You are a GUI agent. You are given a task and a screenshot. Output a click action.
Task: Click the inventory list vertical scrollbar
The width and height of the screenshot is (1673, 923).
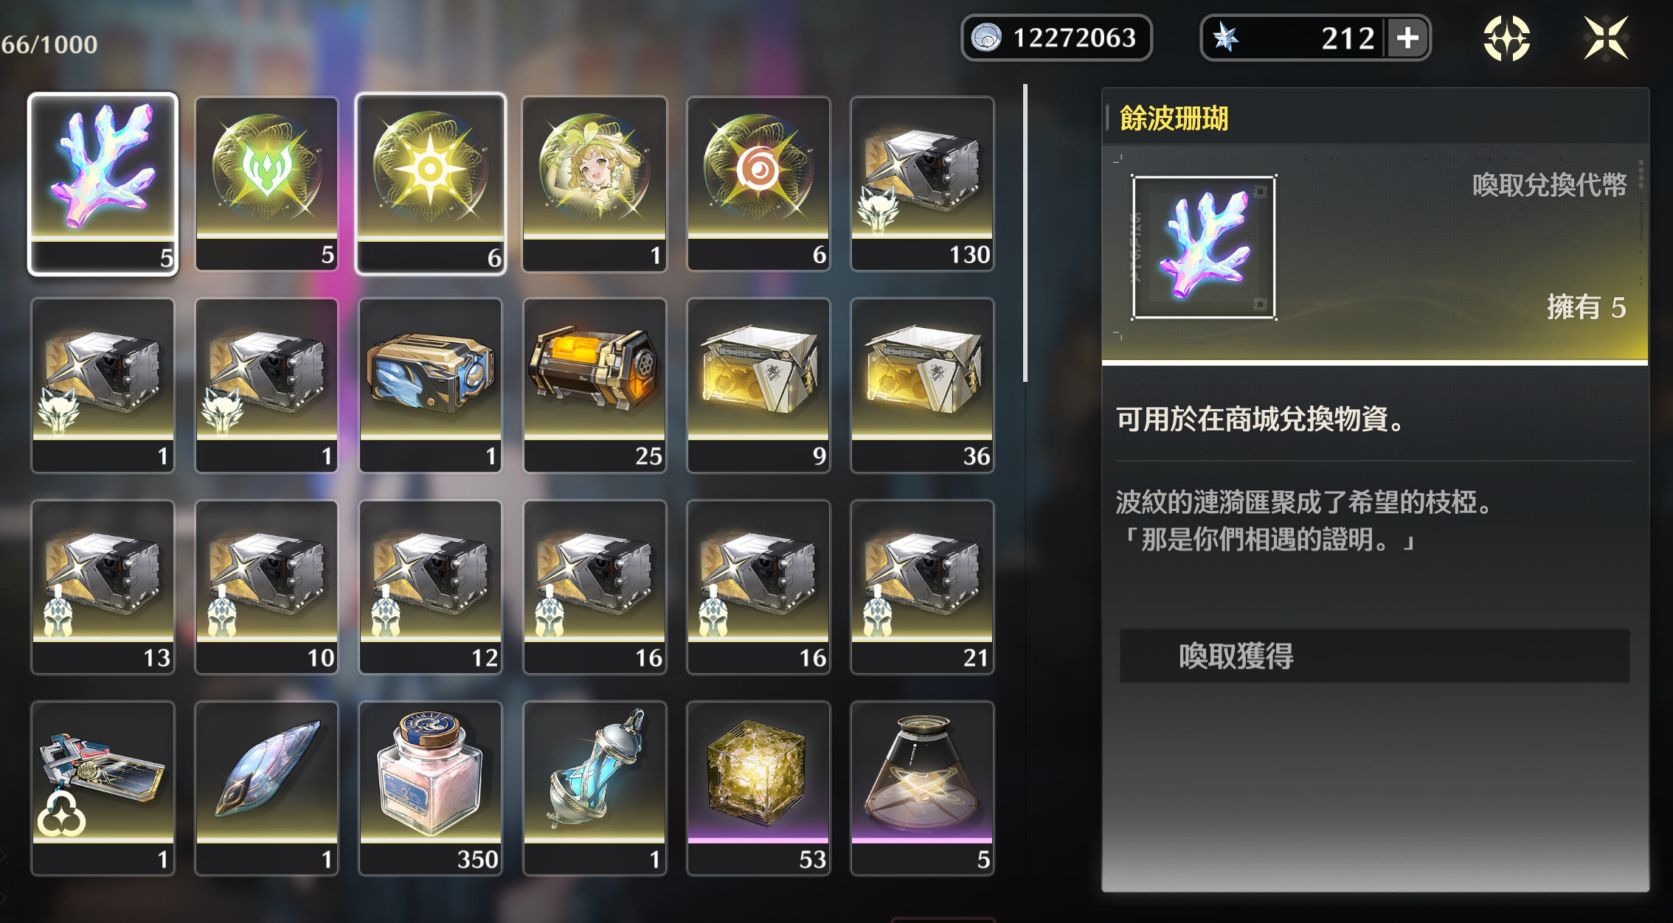1025,233
